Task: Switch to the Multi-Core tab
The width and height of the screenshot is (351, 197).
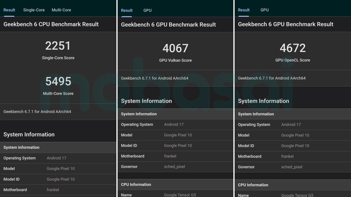Action: (x=61, y=10)
